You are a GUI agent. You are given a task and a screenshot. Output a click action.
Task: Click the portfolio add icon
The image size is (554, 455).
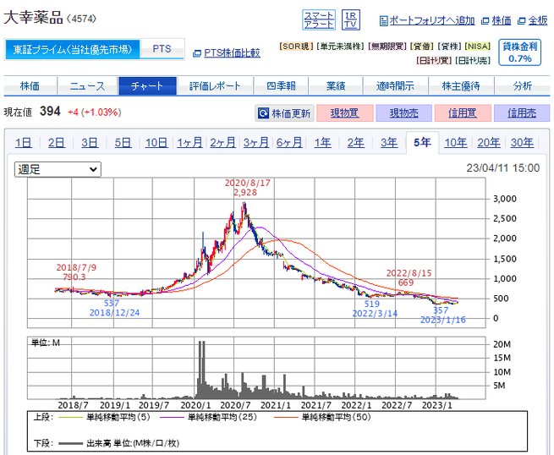tap(383, 21)
